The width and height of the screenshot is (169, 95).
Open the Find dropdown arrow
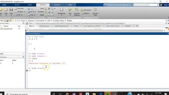coord(35,15)
